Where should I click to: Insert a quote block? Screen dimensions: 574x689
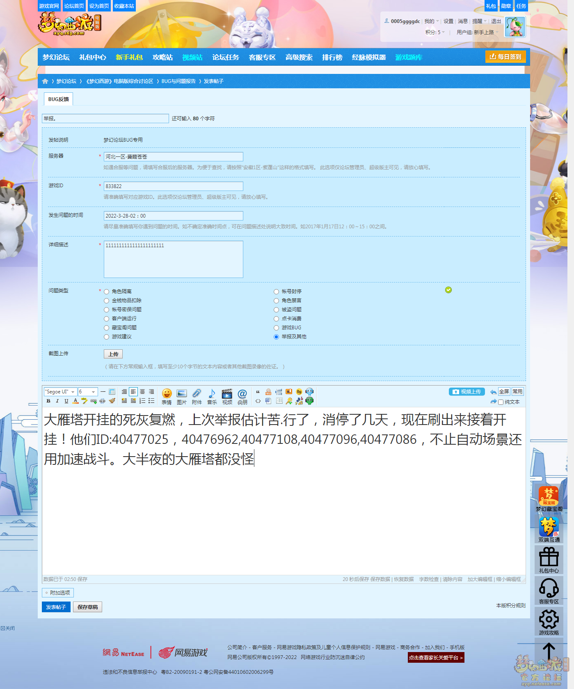tap(258, 392)
